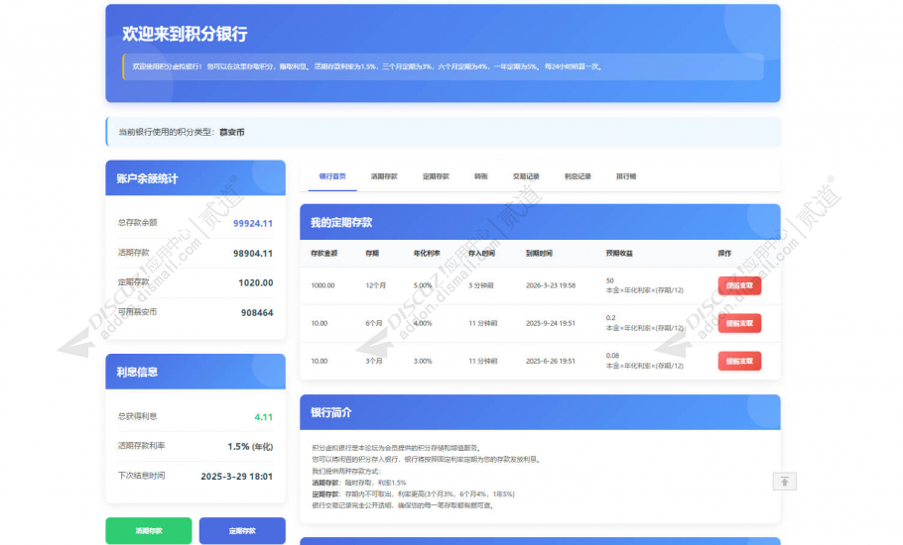Click the points type label 慕安币

tap(232, 132)
